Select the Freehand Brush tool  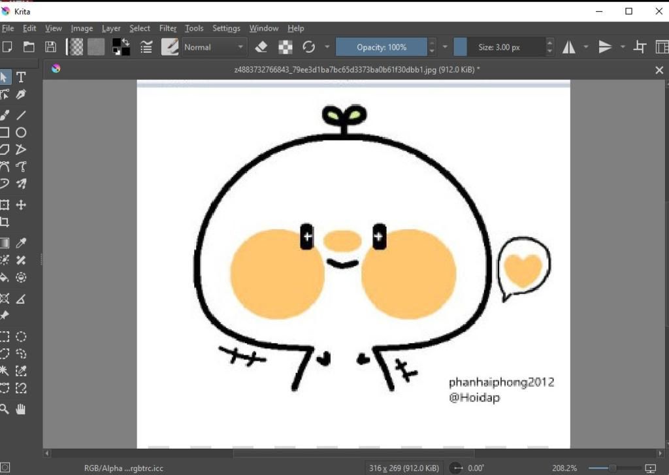[x=5, y=115]
